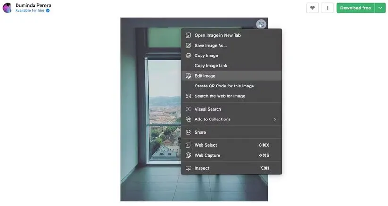Expand the Download free dropdown arrow

pos(380,8)
